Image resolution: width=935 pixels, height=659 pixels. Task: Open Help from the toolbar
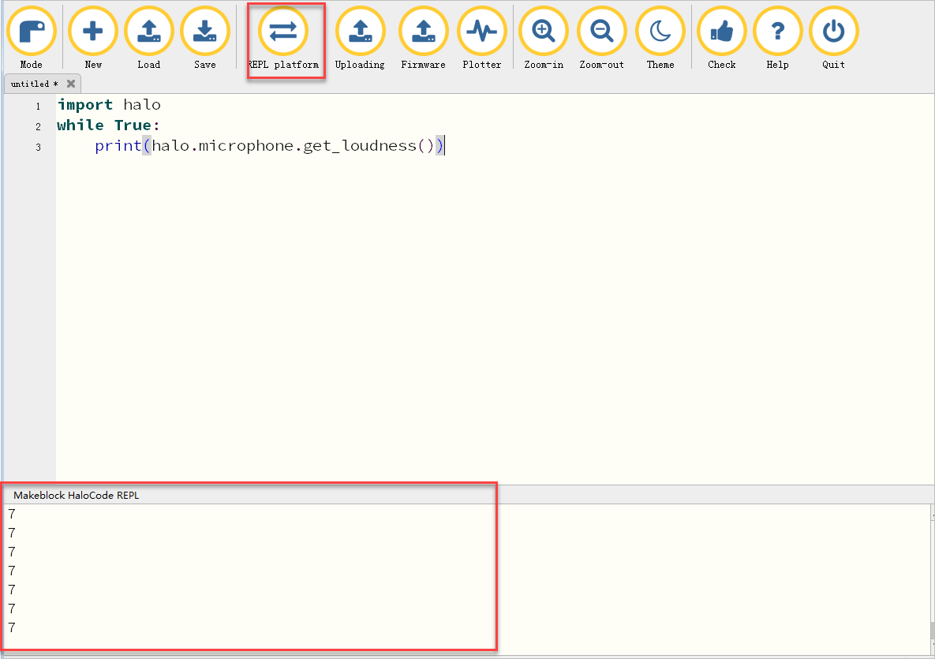(x=777, y=32)
